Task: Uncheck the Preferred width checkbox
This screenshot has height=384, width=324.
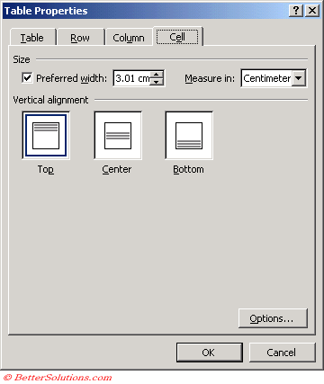Action: [x=27, y=78]
